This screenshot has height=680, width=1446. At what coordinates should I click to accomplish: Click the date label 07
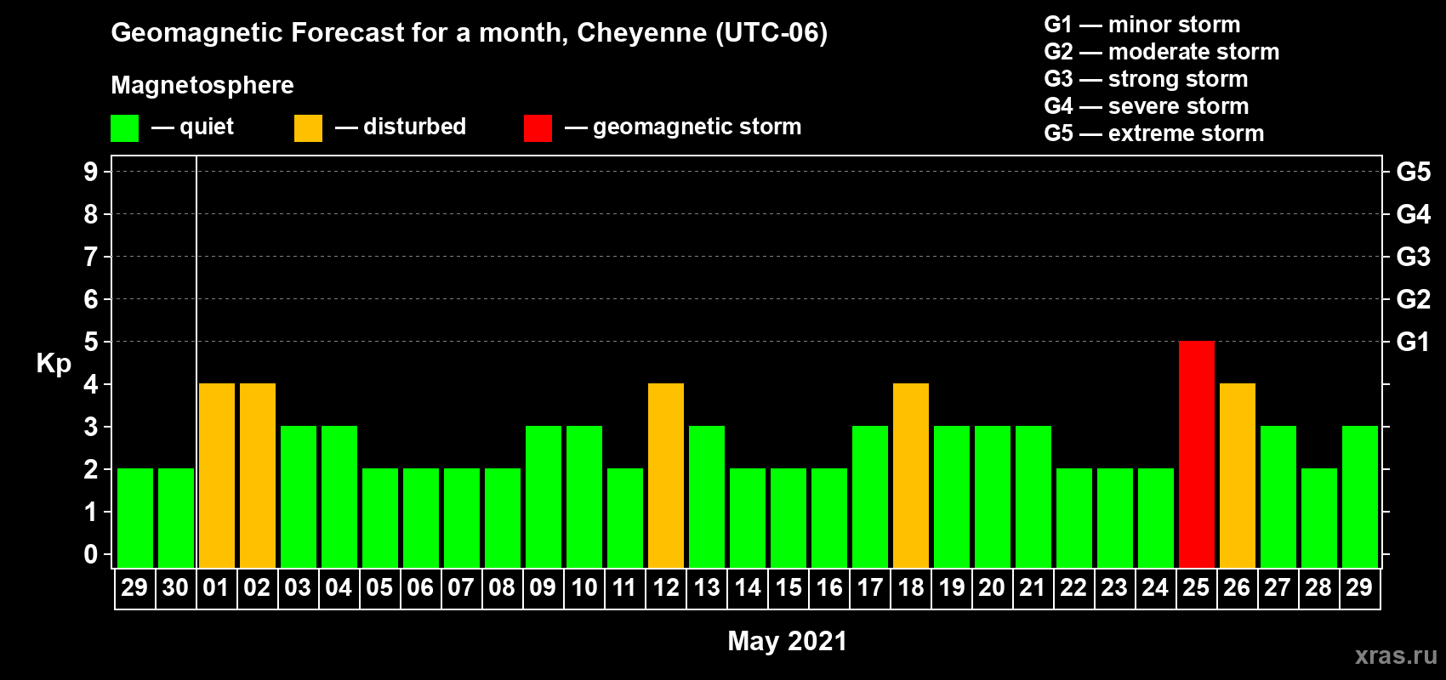(x=461, y=587)
